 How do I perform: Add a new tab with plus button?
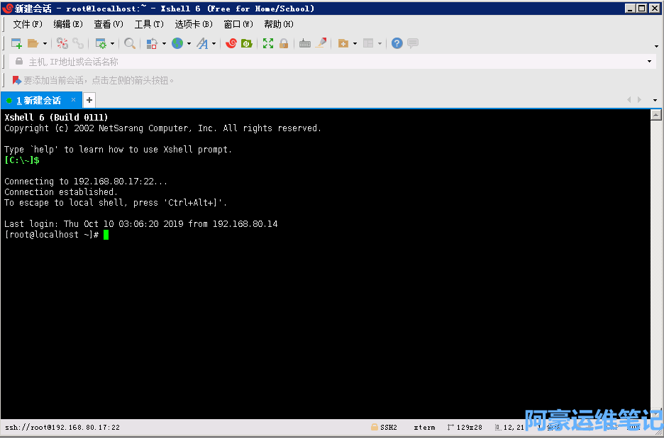89,100
